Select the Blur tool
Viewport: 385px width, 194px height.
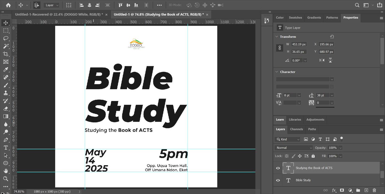click(6, 124)
